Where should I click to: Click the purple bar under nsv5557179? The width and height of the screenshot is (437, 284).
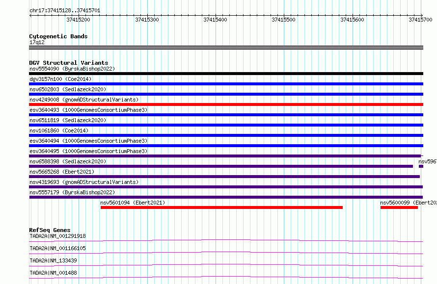(226, 197)
